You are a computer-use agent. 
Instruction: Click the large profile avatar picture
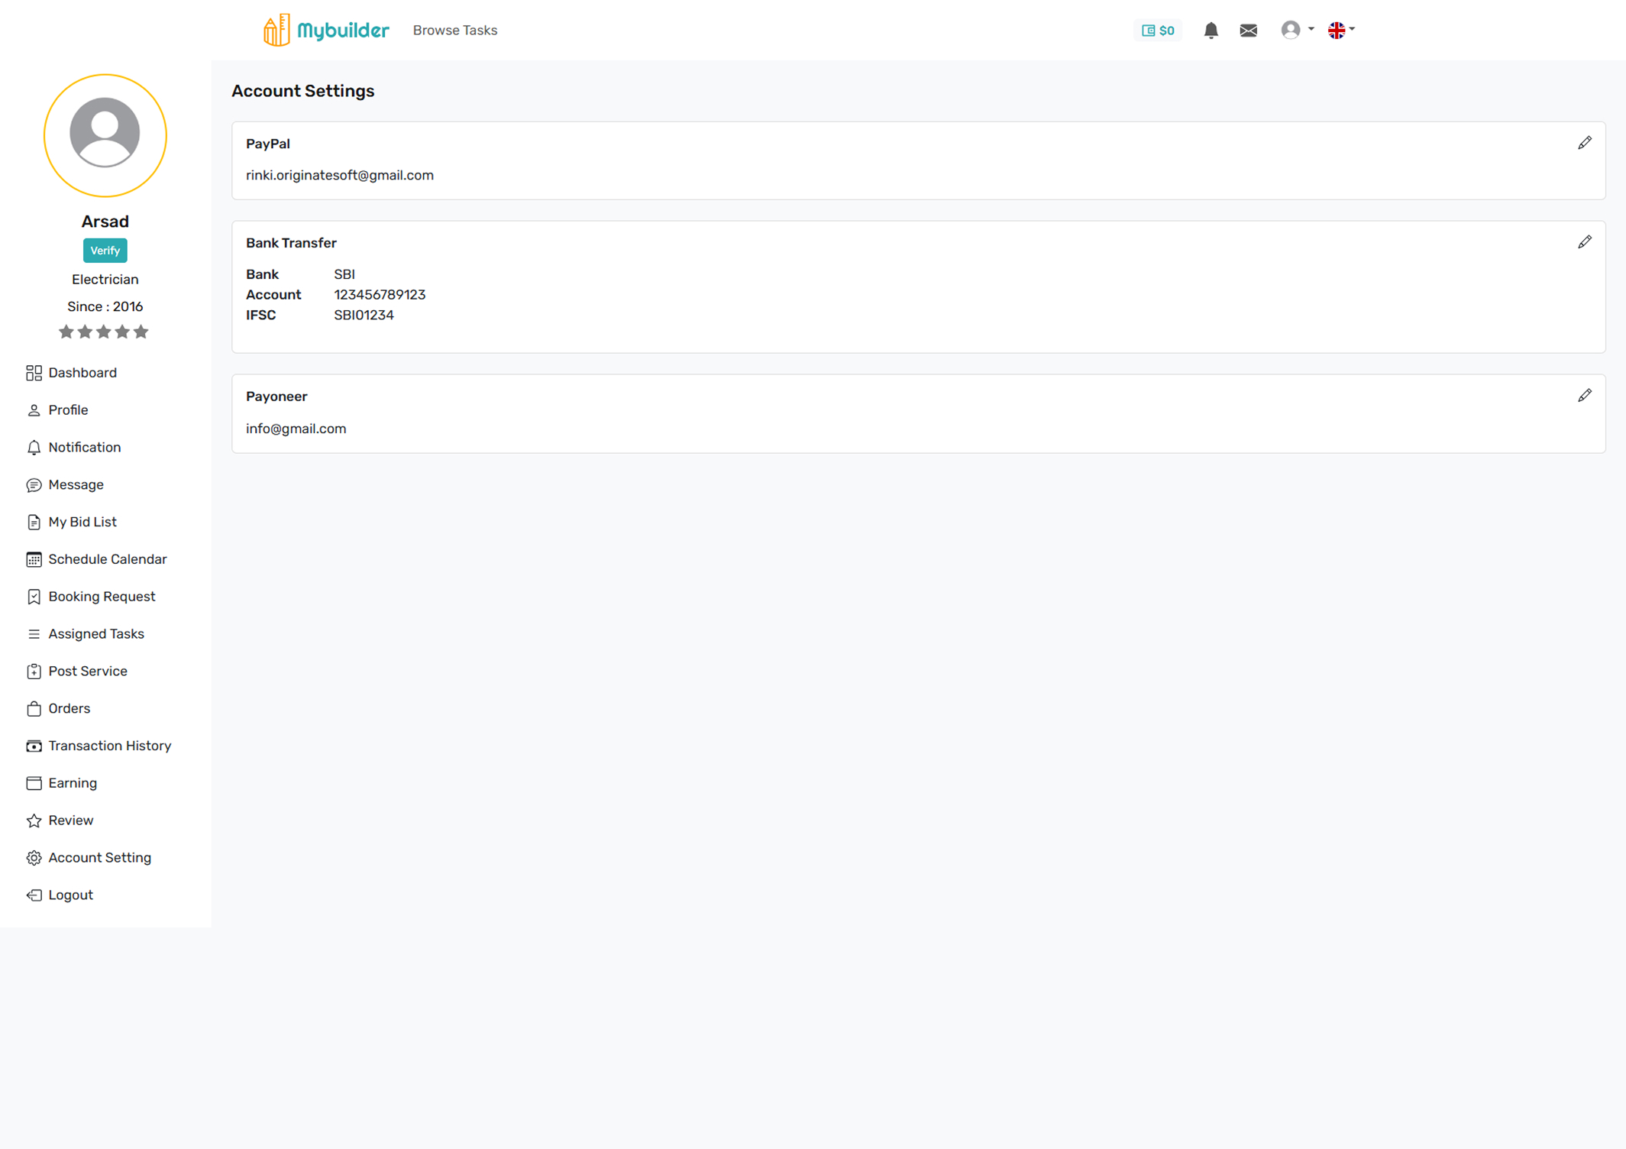pyautogui.click(x=105, y=135)
